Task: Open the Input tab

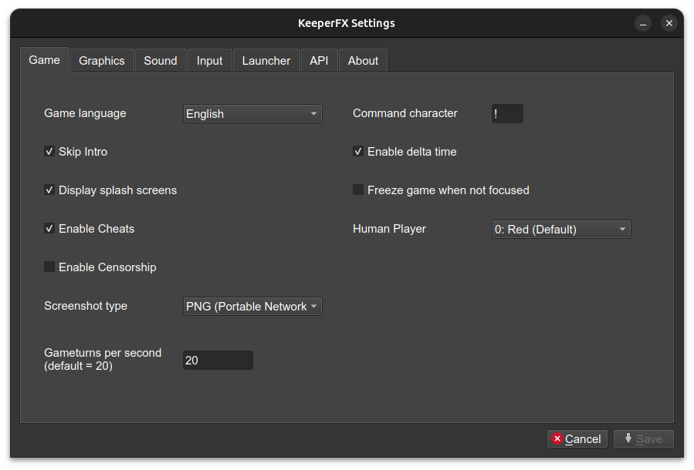Action: (x=209, y=61)
